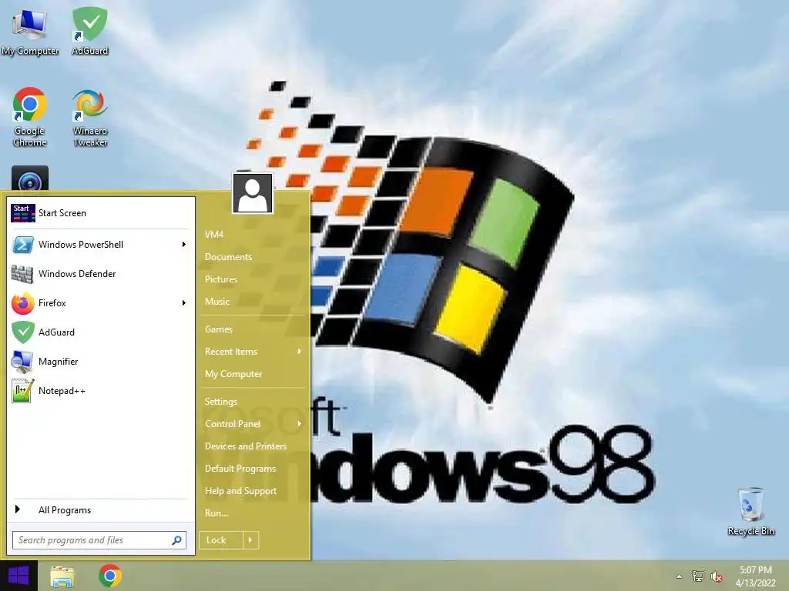789x591 pixels.
Task: Click the Magnifier icon in the Start menu
Action: click(x=22, y=362)
